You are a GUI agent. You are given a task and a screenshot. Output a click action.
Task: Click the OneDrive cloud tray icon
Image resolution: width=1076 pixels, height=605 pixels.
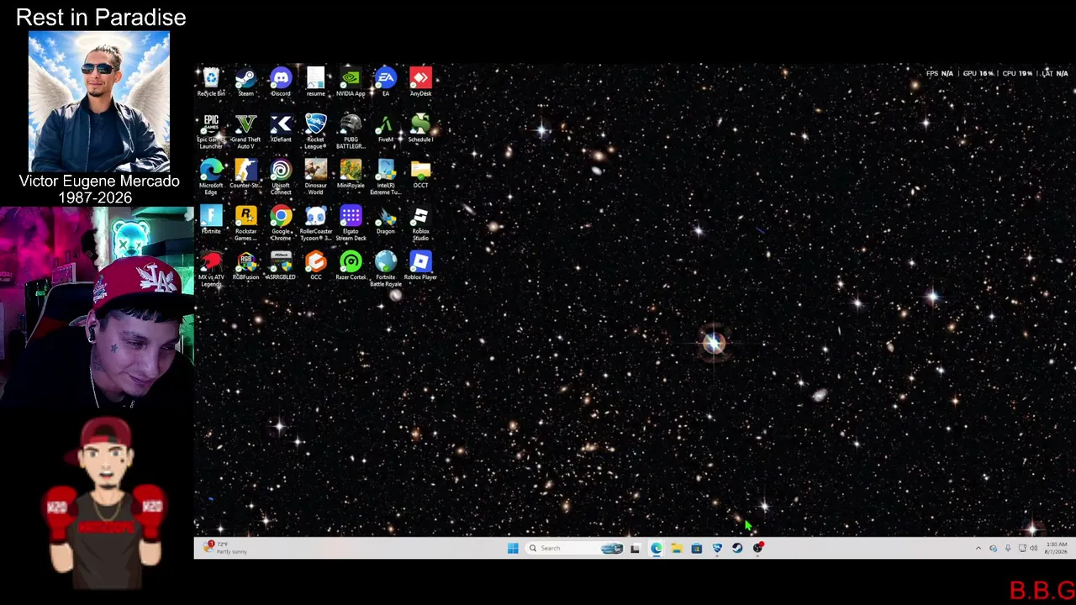[993, 549]
